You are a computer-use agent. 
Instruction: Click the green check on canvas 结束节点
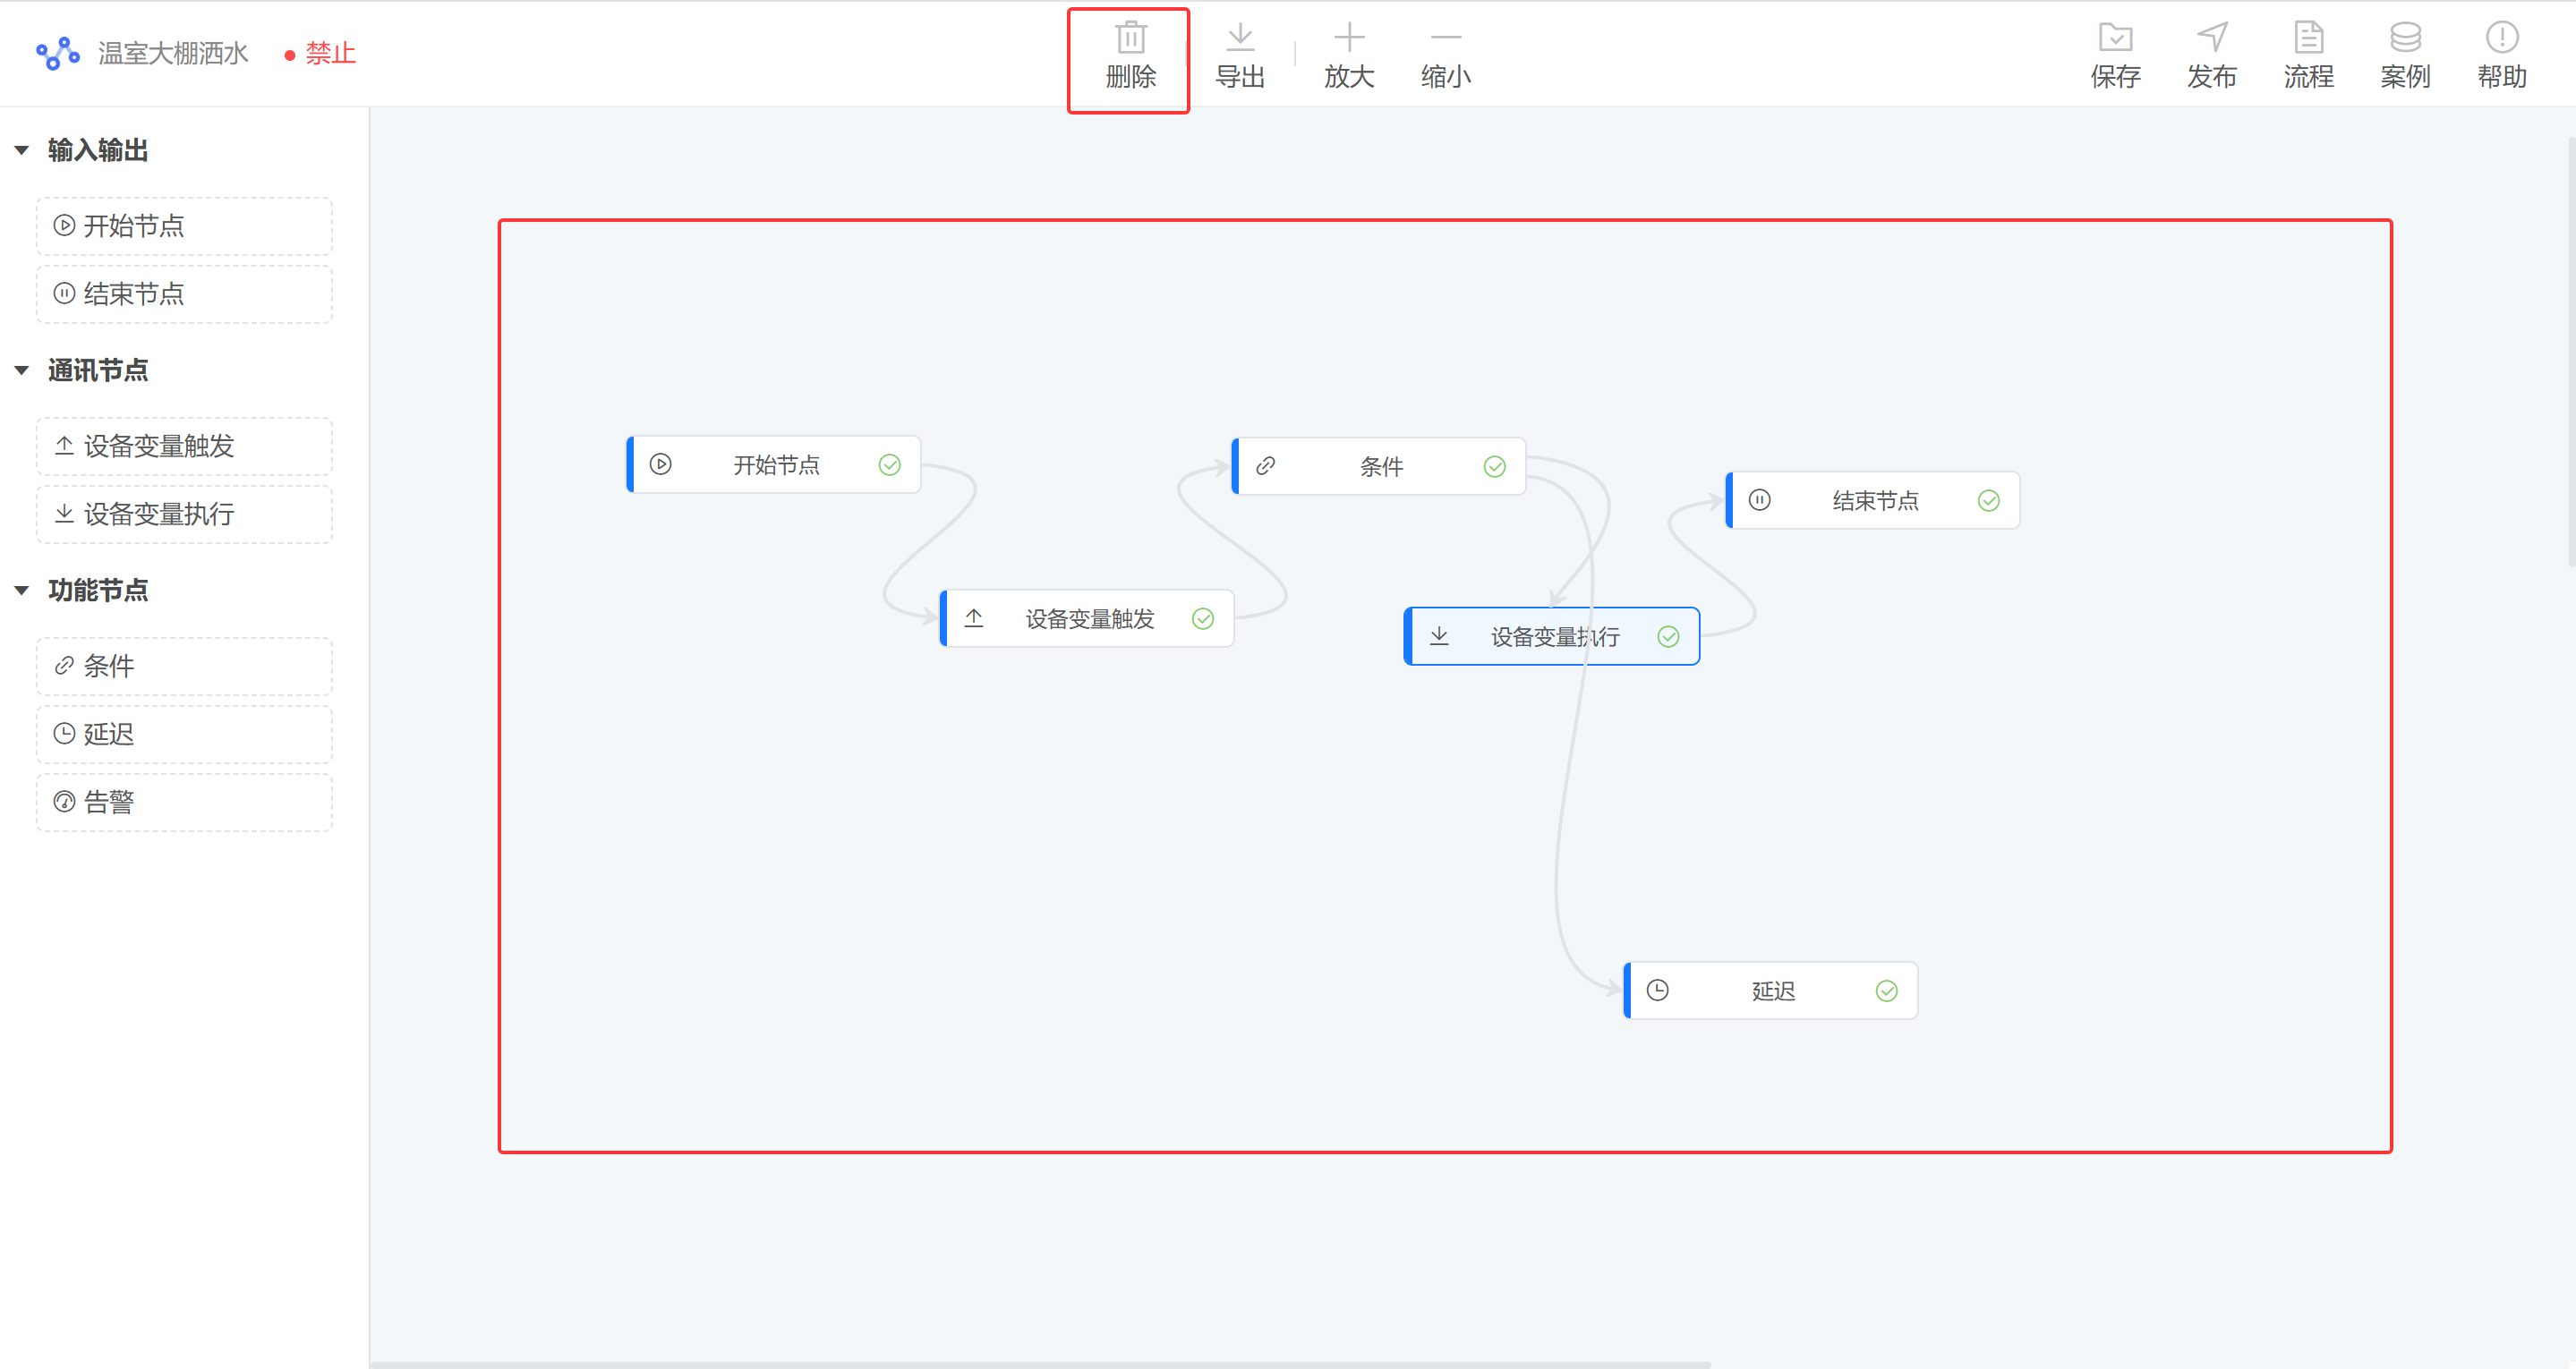1989,501
